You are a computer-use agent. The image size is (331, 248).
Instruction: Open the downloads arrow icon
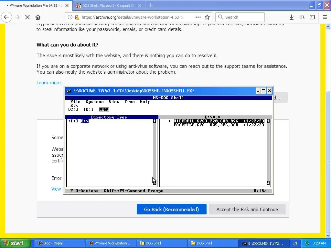292,17
